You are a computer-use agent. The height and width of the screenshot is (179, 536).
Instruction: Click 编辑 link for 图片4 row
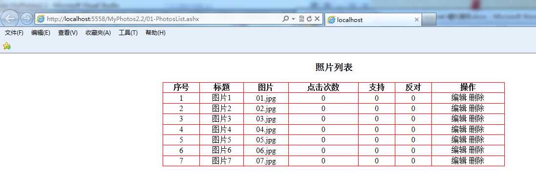459,130
